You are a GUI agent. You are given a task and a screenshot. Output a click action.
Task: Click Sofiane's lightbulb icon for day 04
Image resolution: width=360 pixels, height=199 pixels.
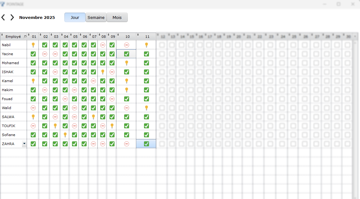65,135
